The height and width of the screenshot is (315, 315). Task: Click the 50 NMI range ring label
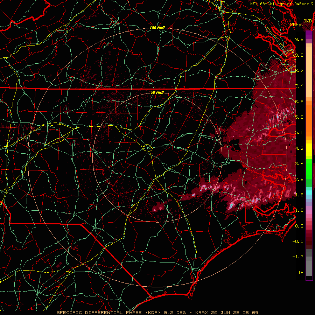coord(157,92)
